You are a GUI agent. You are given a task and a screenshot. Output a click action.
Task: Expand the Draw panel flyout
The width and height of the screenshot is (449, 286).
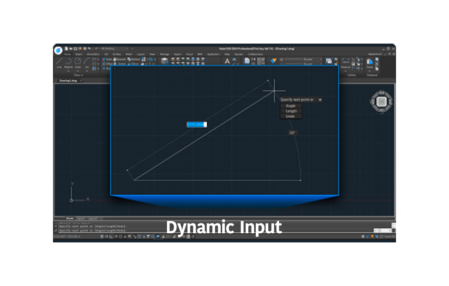pyautogui.click(x=78, y=75)
